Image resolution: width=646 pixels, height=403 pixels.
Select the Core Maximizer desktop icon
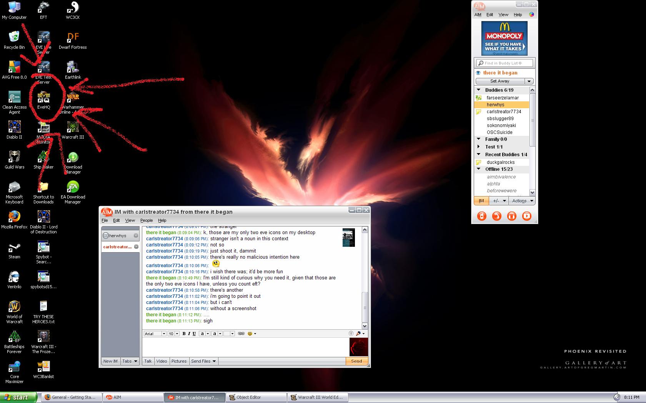point(14,372)
